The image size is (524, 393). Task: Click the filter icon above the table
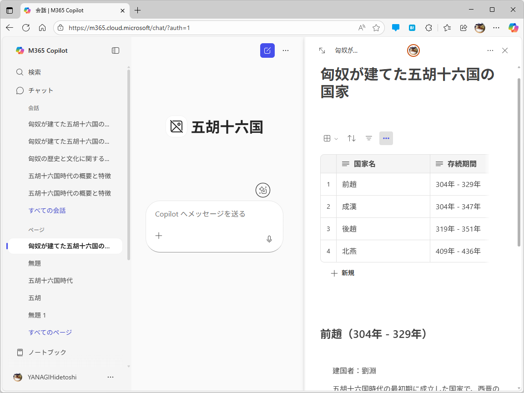368,138
